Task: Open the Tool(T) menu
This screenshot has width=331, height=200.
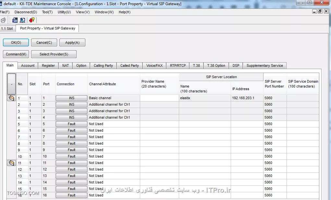Action: point(47,12)
